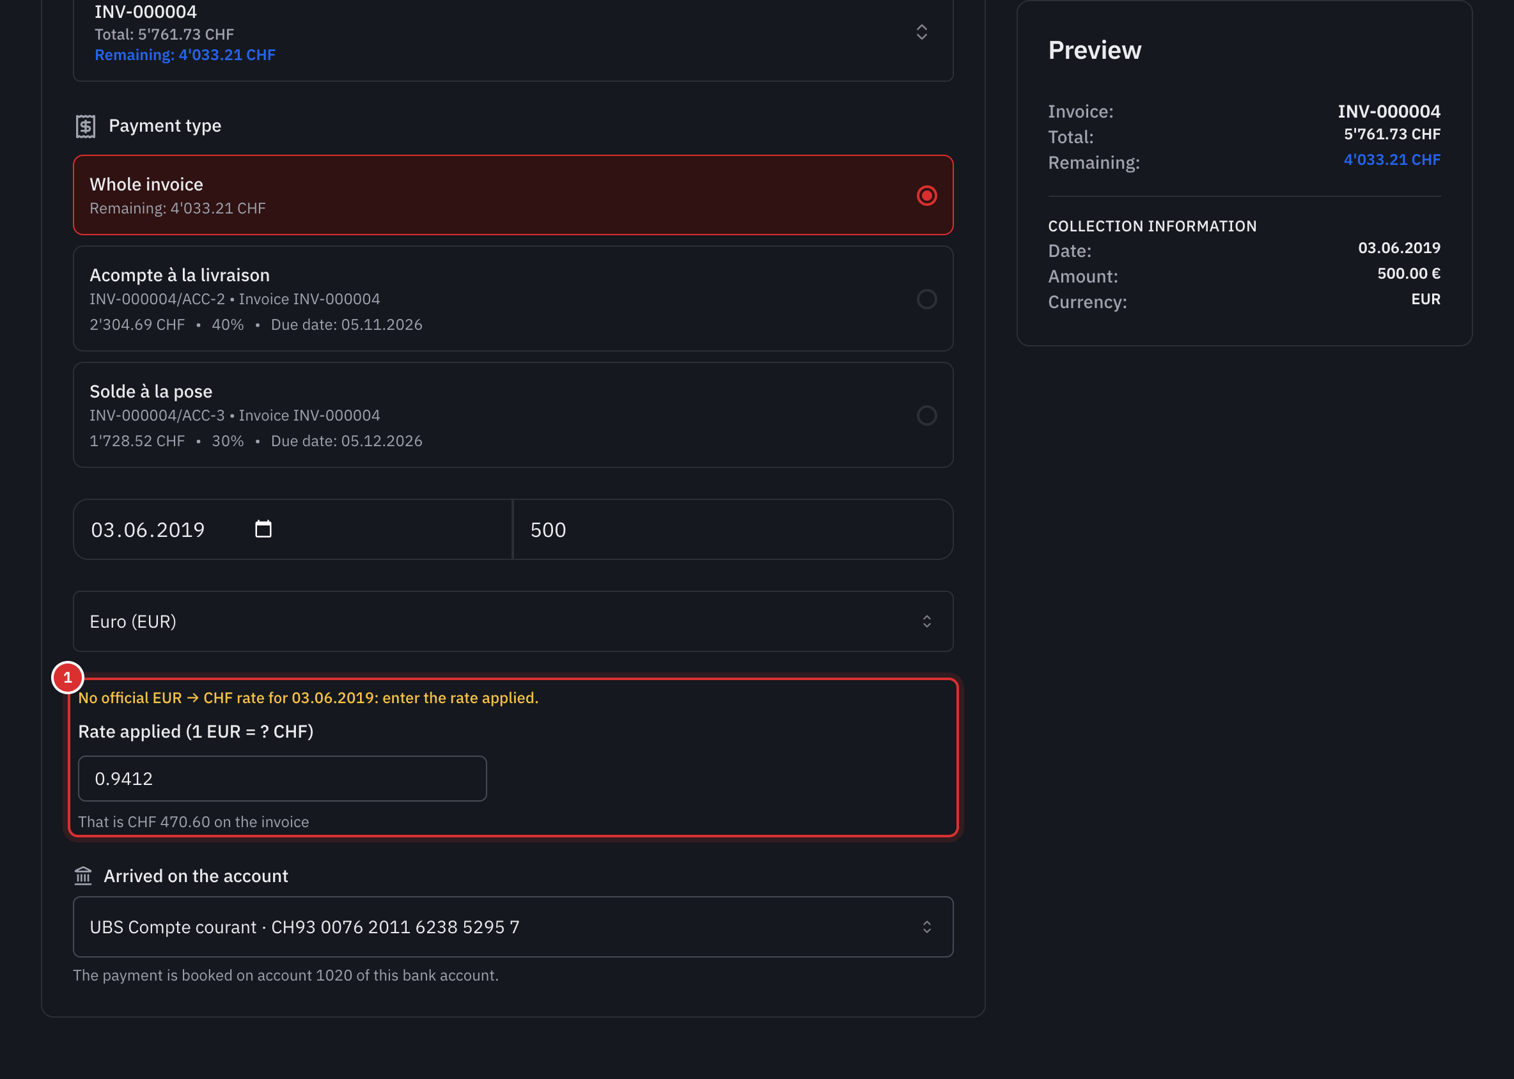Click the 'Due date: 05.11.2026' text
The width and height of the screenshot is (1514, 1079).
pos(347,325)
